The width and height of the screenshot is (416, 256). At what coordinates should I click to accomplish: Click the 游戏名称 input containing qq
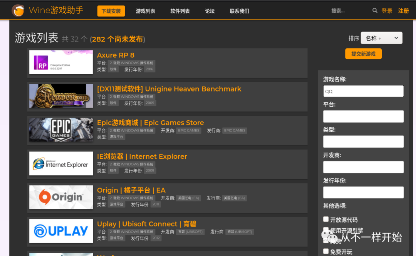point(364,91)
